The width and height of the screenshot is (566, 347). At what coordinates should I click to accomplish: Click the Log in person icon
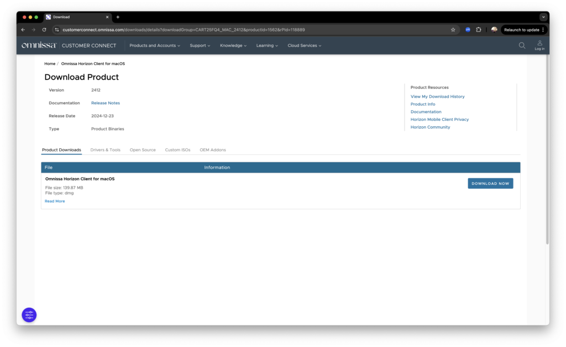tap(539, 45)
